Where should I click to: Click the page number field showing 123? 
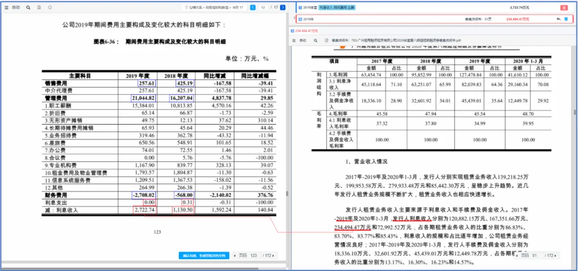[x=253, y=255]
